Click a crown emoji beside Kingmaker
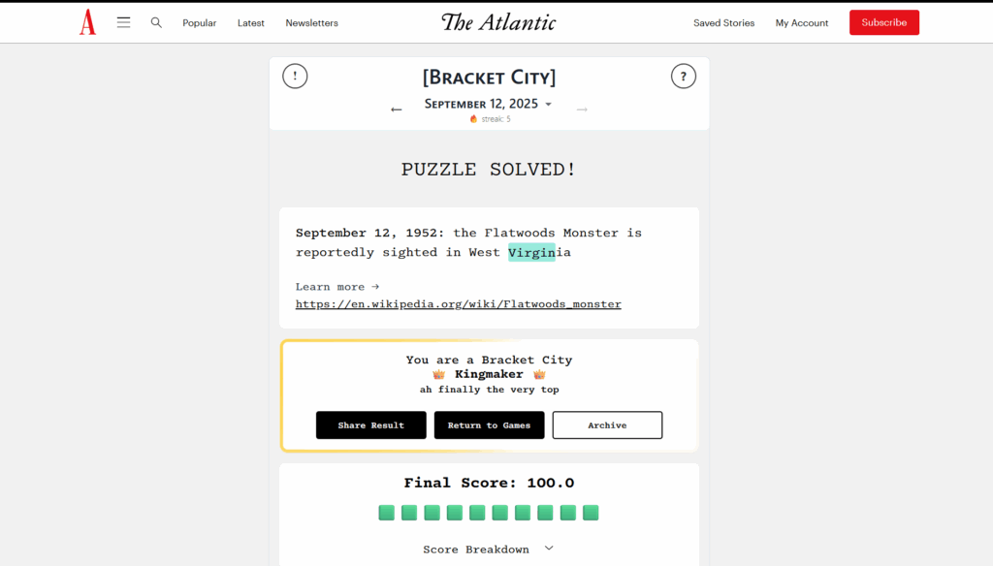 coord(438,374)
